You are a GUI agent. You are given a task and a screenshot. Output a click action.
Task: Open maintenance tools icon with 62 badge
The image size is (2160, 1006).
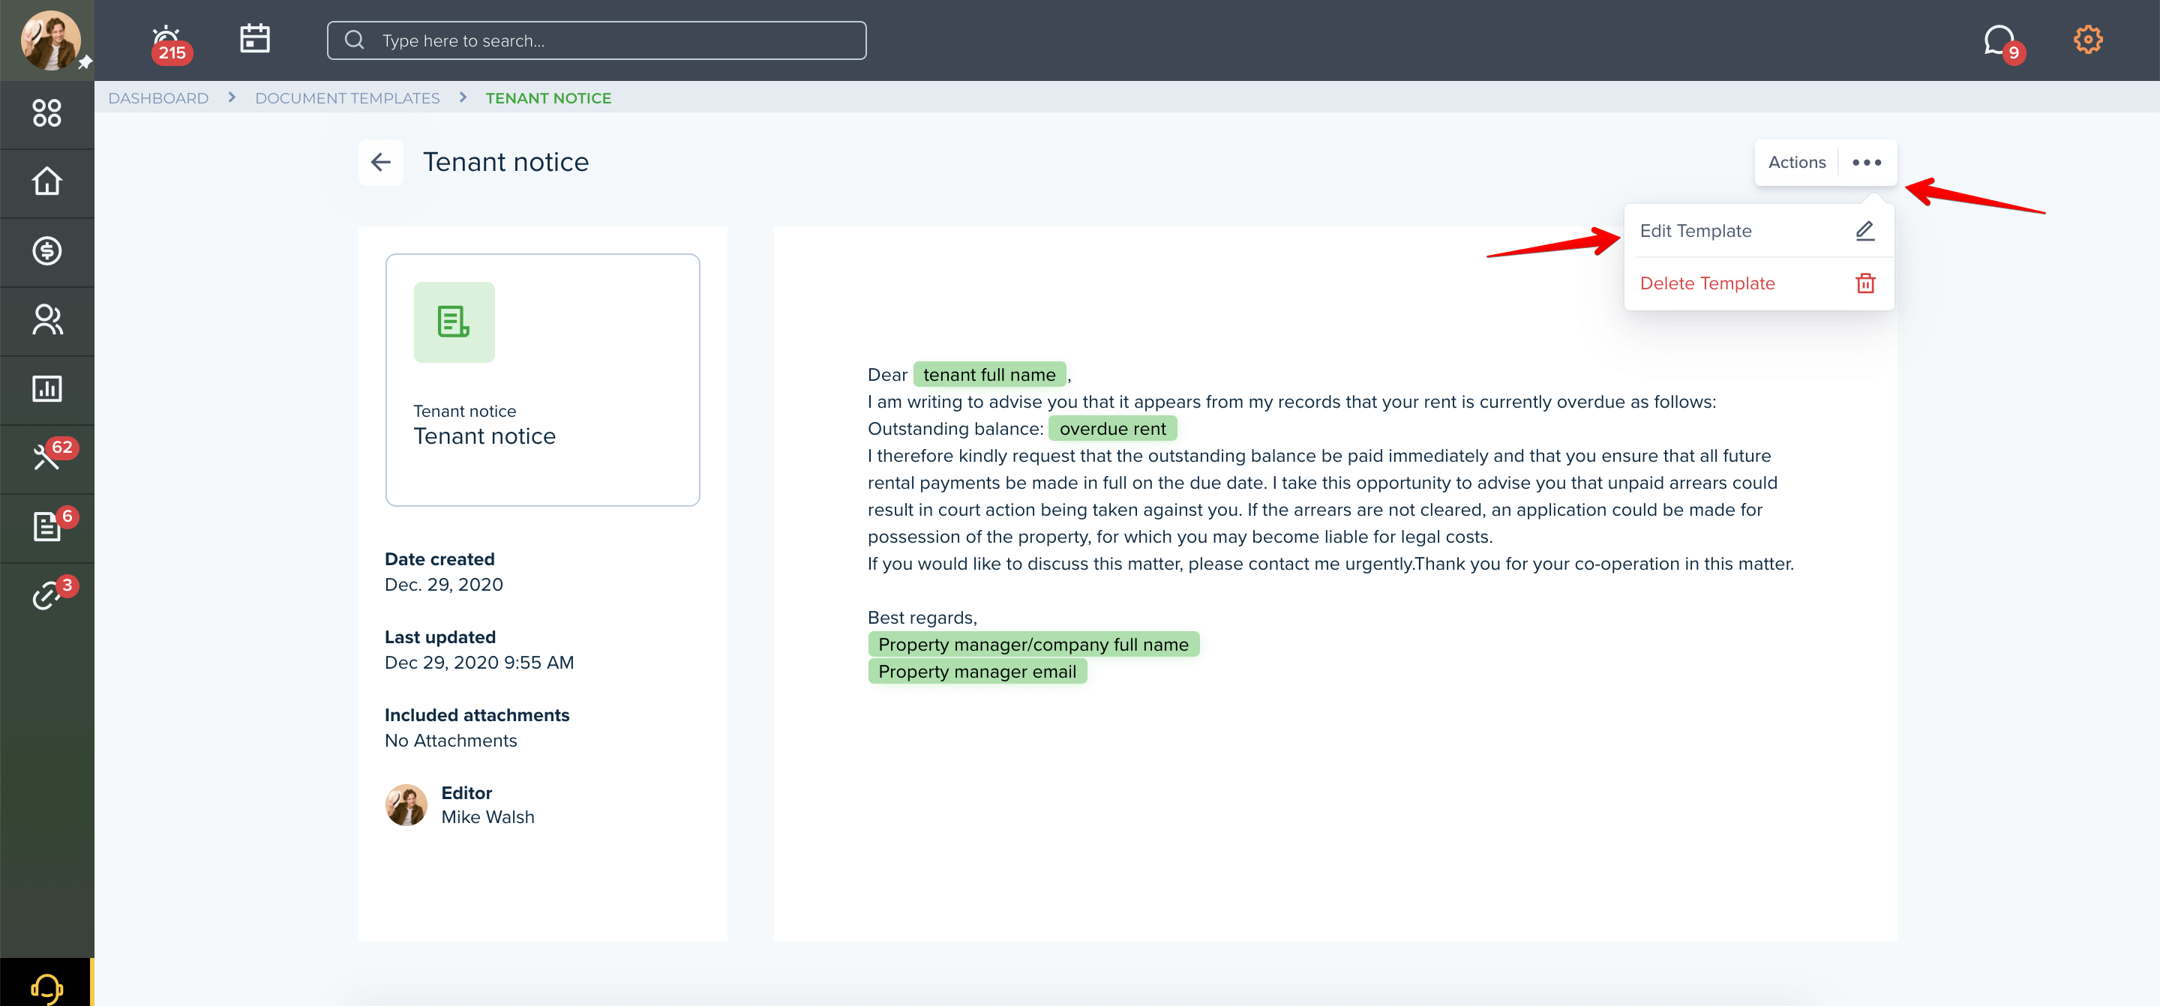[x=54, y=454]
